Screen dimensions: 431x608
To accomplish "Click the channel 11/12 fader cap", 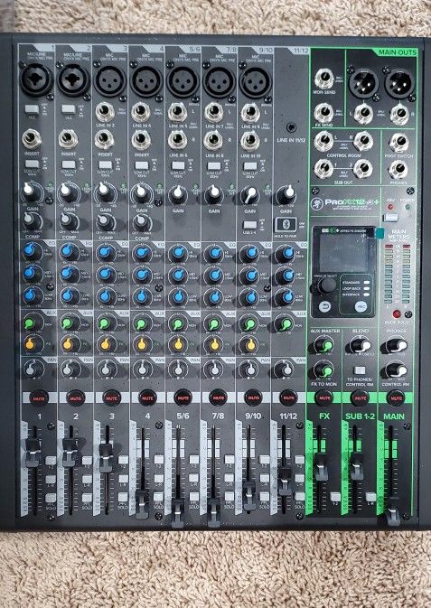I will tap(286, 481).
